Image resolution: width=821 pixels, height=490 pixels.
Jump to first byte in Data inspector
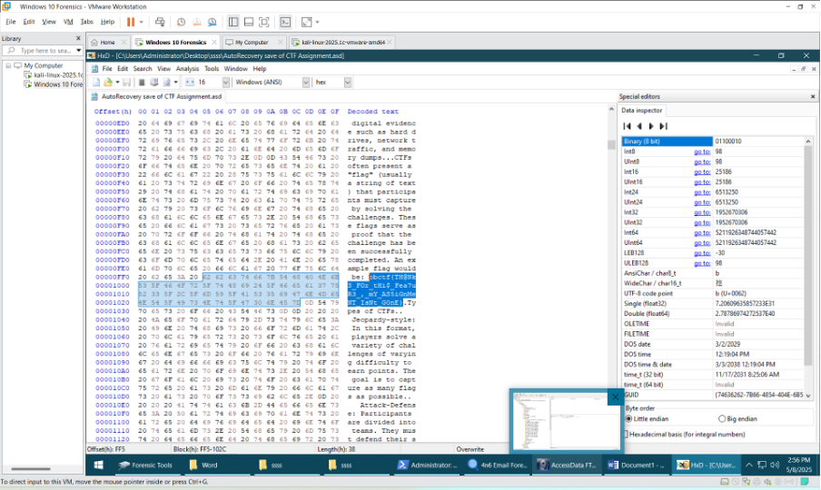(628, 126)
